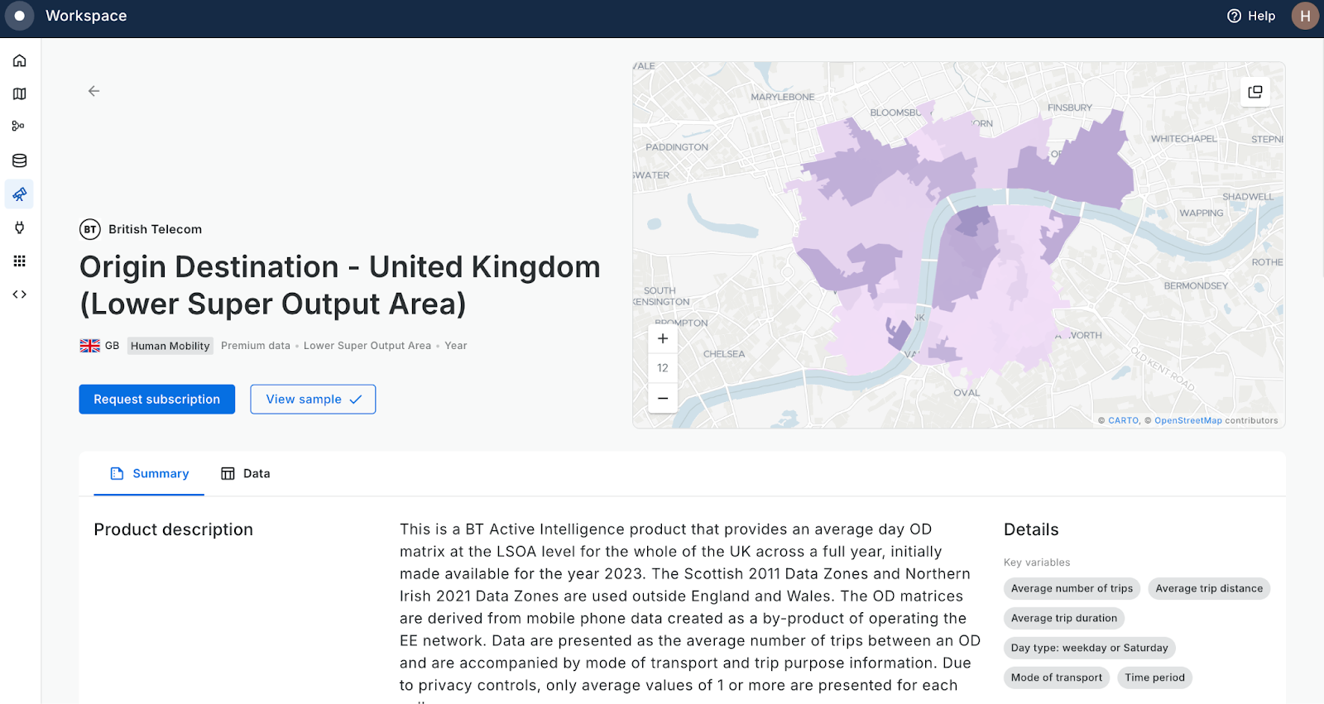This screenshot has height=704, width=1324.
Task: Expand the map preview with the corner icon
Action: (x=1254, y=91)
